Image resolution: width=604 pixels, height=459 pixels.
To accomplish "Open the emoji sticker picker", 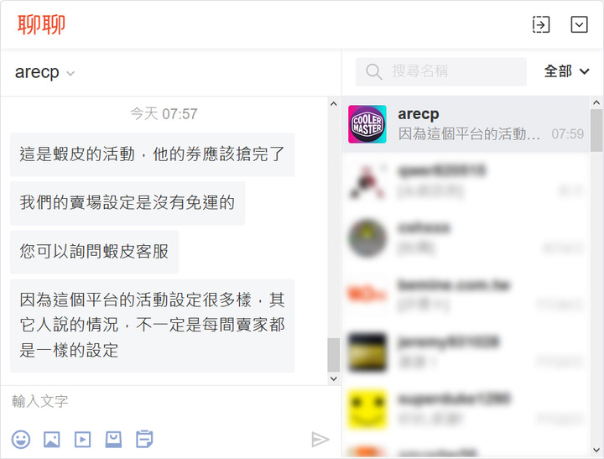I will coord(21,440).
